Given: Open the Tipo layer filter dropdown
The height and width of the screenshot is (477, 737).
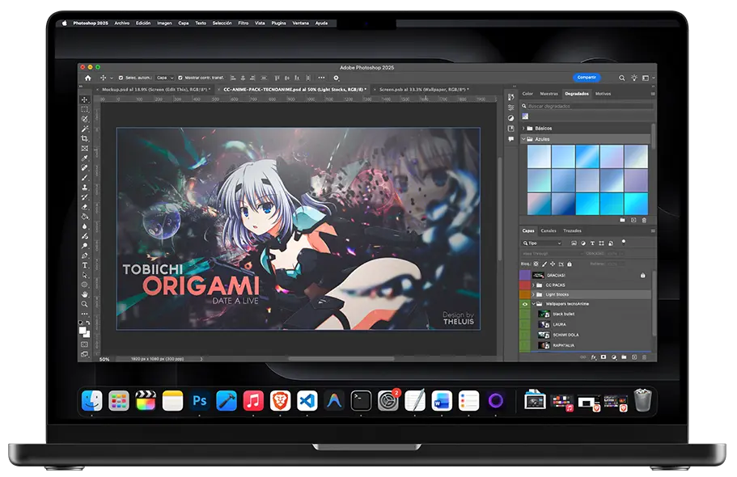Looking at the screenshot, I should click(x=542, y=243).
